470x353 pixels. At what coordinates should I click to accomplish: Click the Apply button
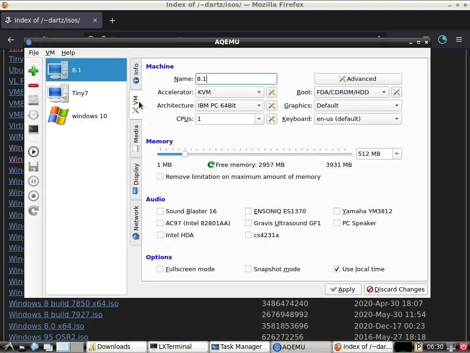click(343, 290)
